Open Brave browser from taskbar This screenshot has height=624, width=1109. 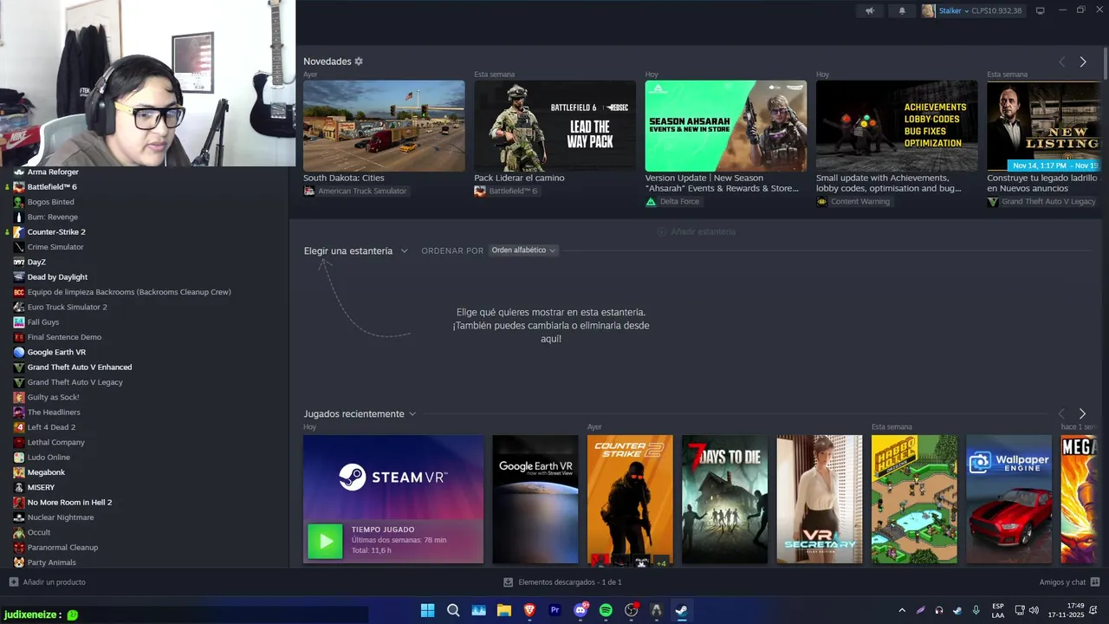pos(529,610)
